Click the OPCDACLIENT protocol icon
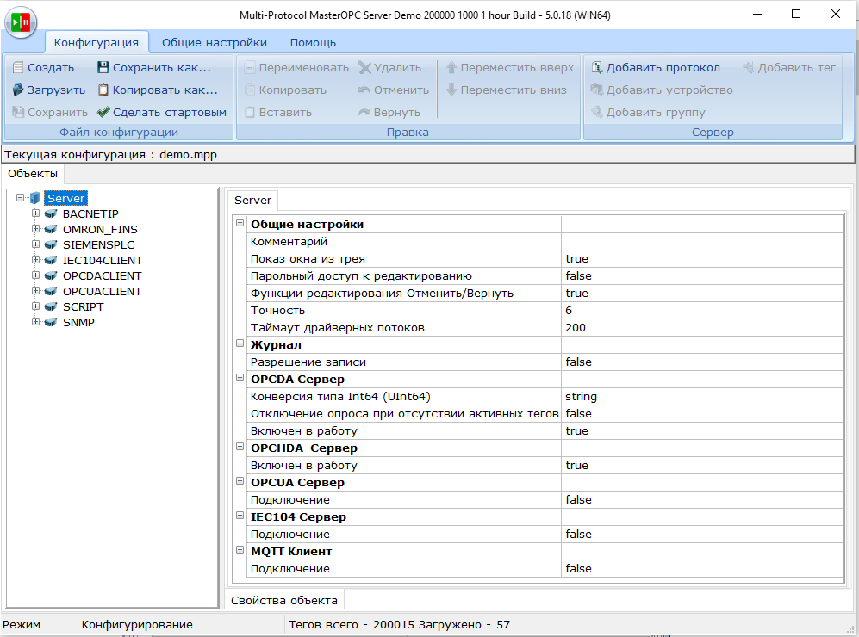Image resolution: width=859 pixels, height=637 pixels. [50, 275]
